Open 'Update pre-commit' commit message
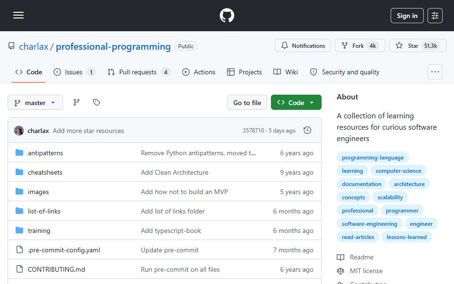The height and width of the screenshot is (284, 454). 170,250
